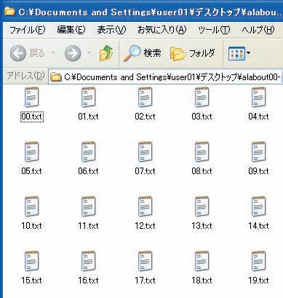Click the 18.txt file name label
The image size is (283, 298).
tap(202, 281)
